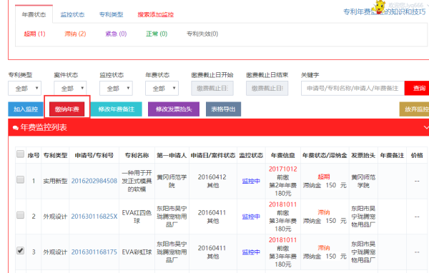The width and height of the screenshot is (429, 273).
Task: Click the 修改发票抬头 button
Action: click(x=174, y=109)
